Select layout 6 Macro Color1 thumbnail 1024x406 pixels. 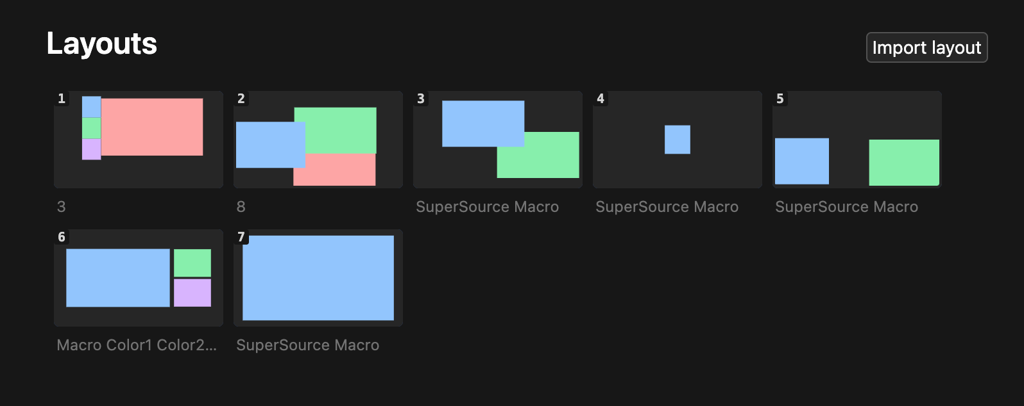(x=139, y=278)
